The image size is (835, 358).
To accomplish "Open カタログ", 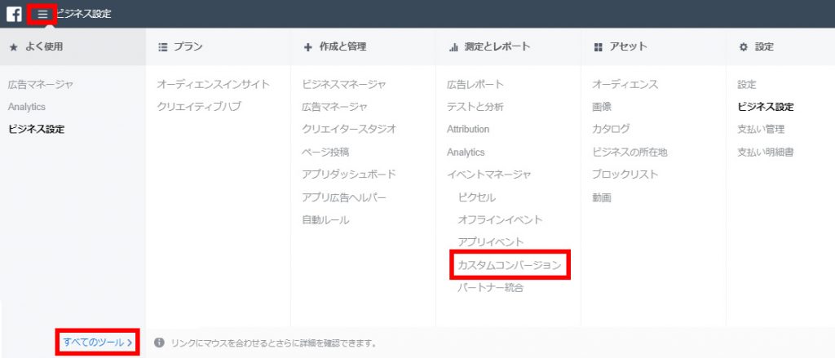I will point(611,129).
